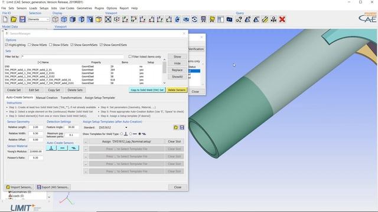Screen dimensions: 378x212
Task: Click the isometric view eye icon
Action: (x=186, y=19)
